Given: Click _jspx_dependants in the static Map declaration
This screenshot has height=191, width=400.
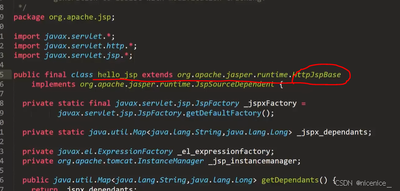Looking at the screenshot, I should click(332, 132).
